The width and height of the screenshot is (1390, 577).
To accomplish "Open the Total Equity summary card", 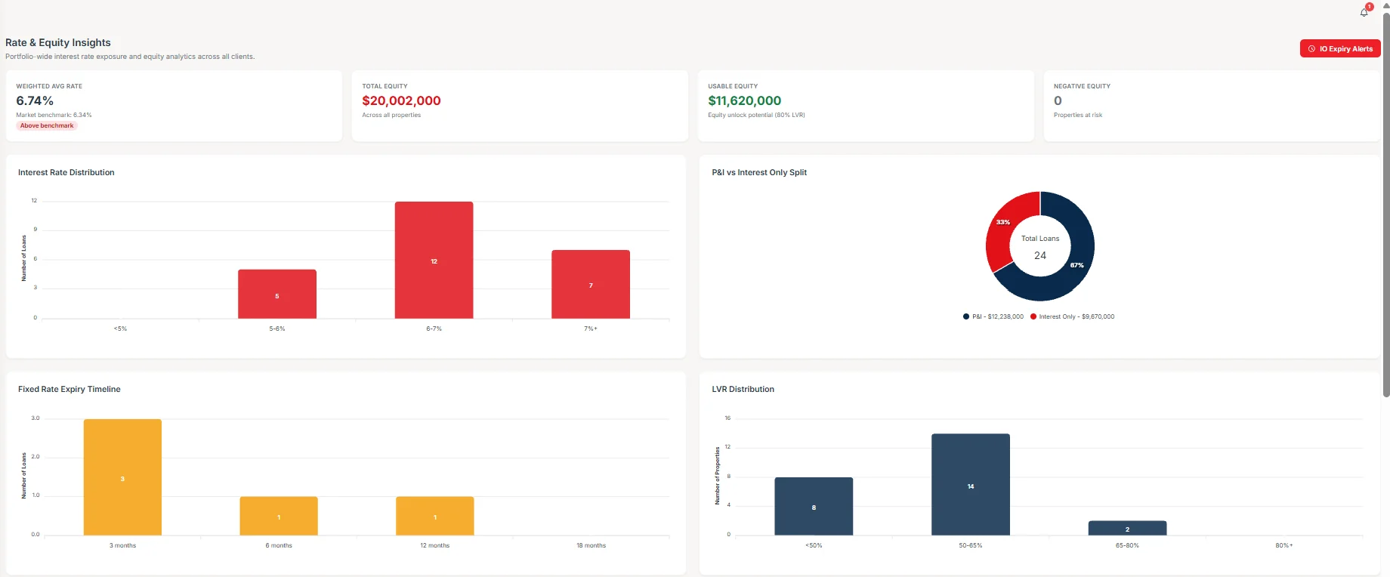I will 520,106.
